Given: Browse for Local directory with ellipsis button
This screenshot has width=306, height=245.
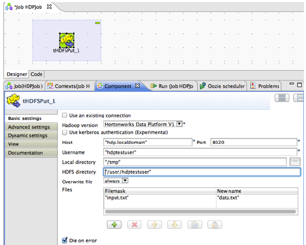Looking at the screenshot, I should tap(295, 162).
